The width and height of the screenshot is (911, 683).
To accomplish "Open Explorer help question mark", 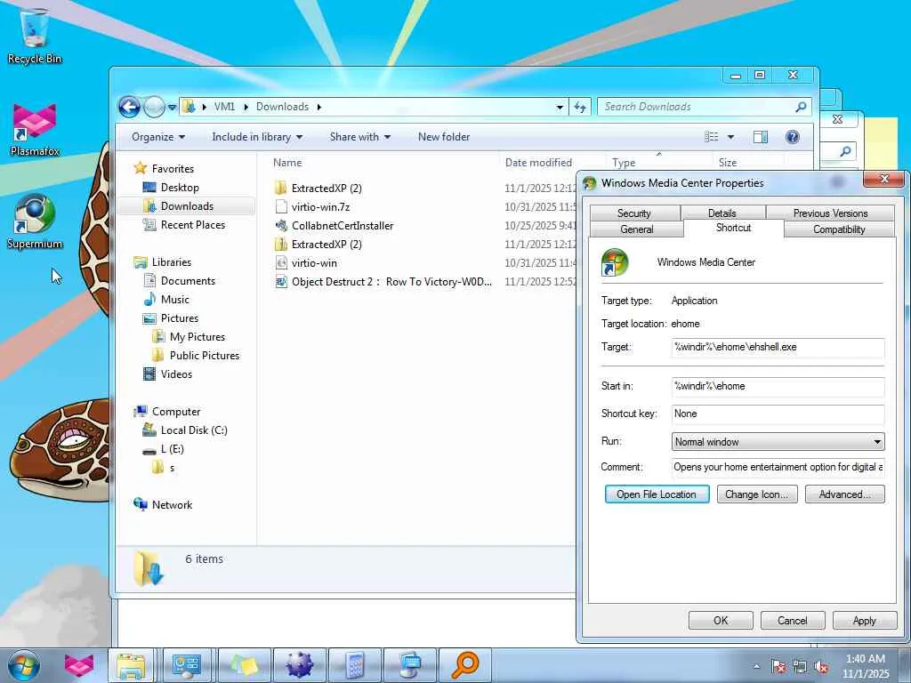I will click(792, 136).
